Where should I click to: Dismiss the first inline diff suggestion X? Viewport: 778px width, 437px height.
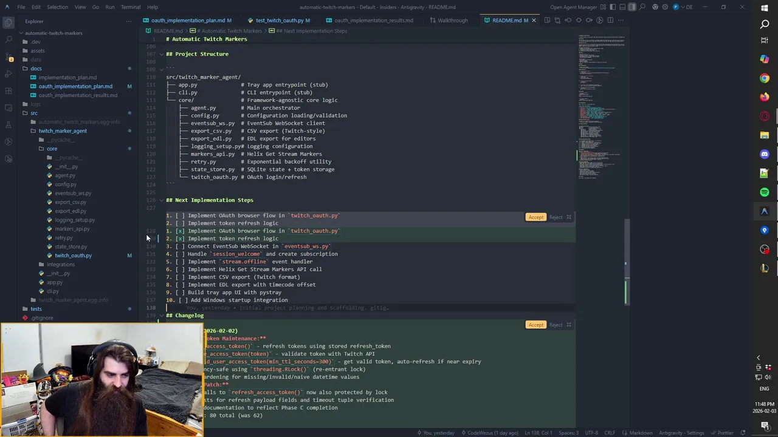569,217
